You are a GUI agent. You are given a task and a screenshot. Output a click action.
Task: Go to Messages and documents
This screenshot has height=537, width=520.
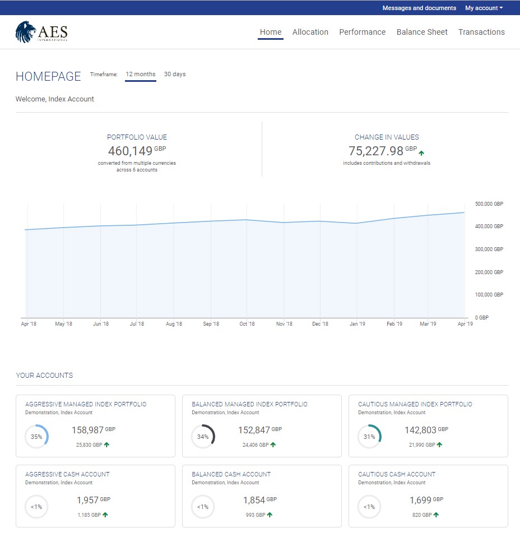(419, 8)
